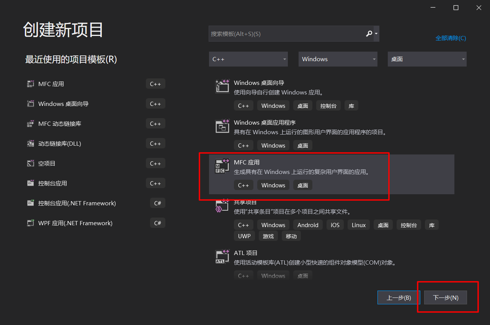Close the 创建新项目 window
Screen dimensions: 490x325
coord(479,8)
